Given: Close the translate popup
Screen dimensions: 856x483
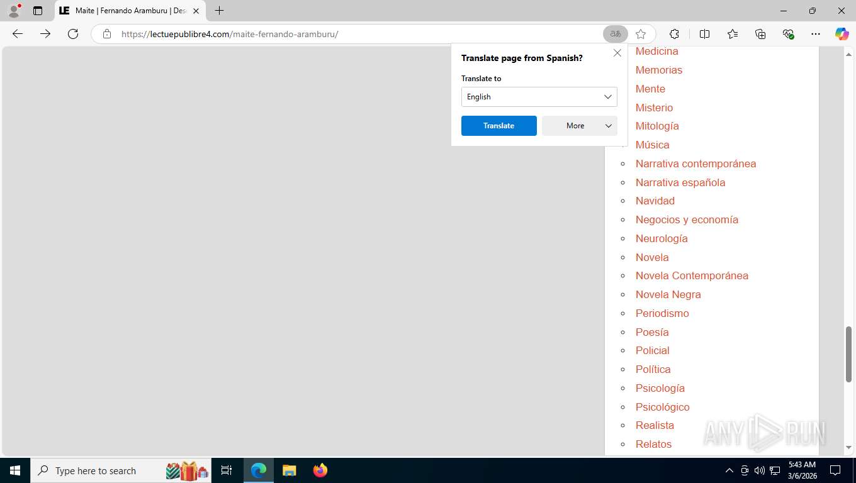Looking at the screenshot, I should click(x=617, y=53).
